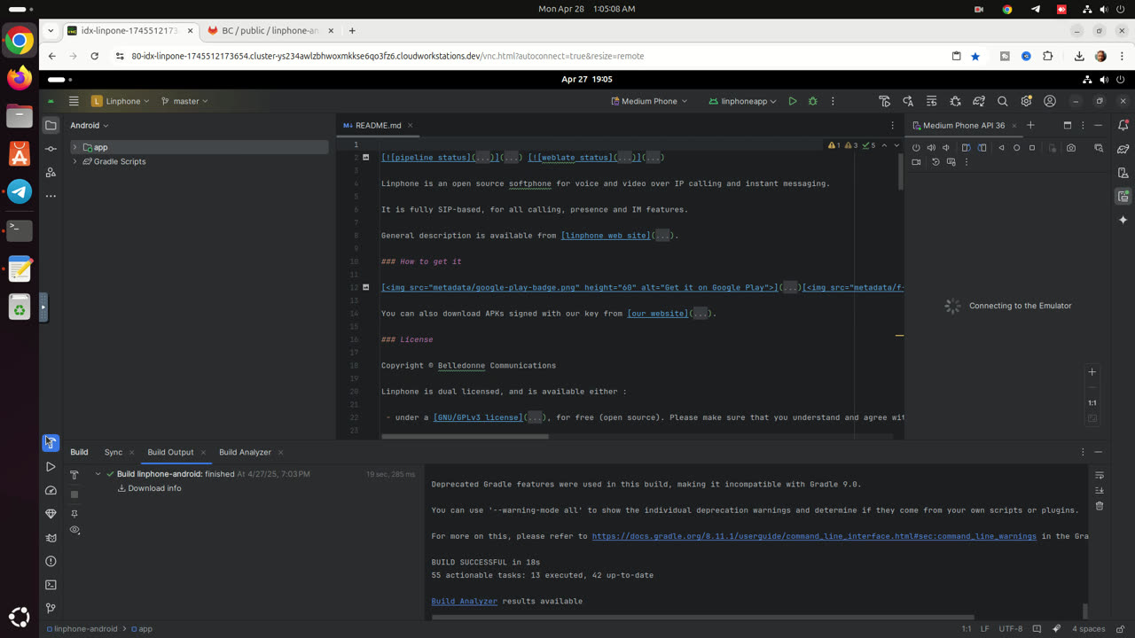Bookmark page star in browser

(975, 56)
